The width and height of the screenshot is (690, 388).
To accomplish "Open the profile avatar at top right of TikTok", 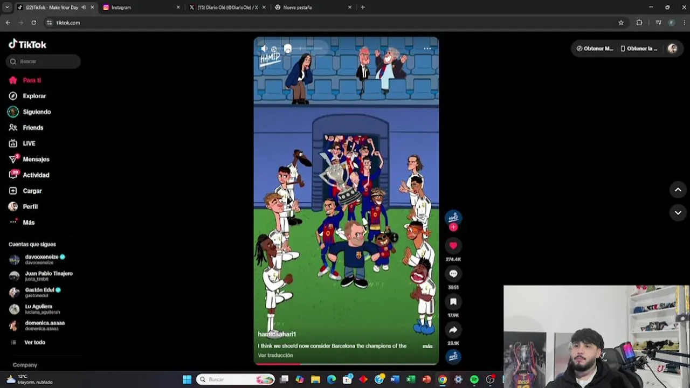I will point(672,48).
